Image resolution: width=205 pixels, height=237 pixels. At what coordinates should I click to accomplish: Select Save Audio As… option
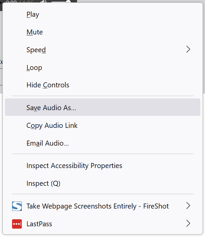tap(51, 108)
